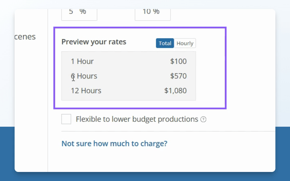Open the 'Not sure how much to charge?' link

pyautogui.click(x=114, y=144)
